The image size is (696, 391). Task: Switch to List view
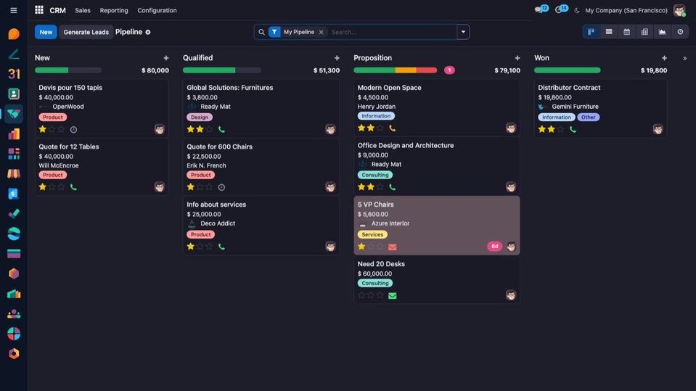609,32
